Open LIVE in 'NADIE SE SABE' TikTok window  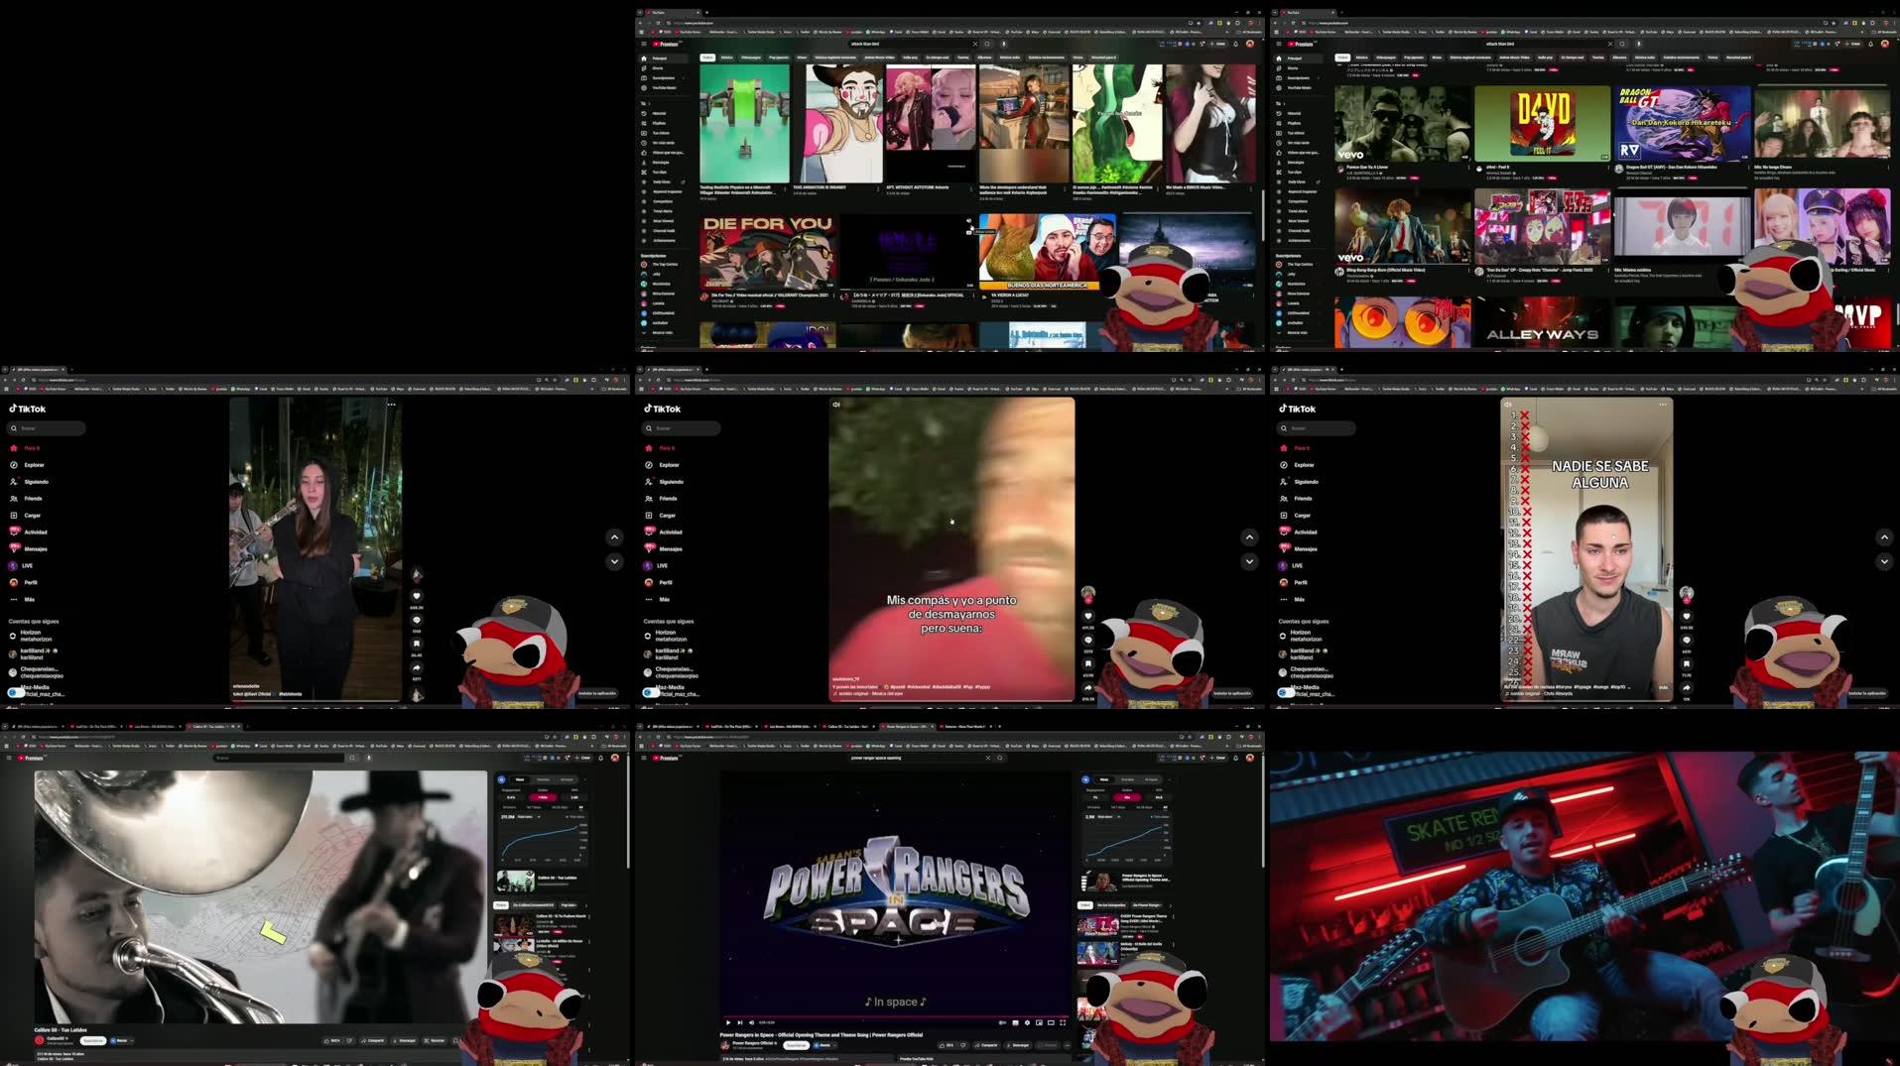pos(1291,565)
